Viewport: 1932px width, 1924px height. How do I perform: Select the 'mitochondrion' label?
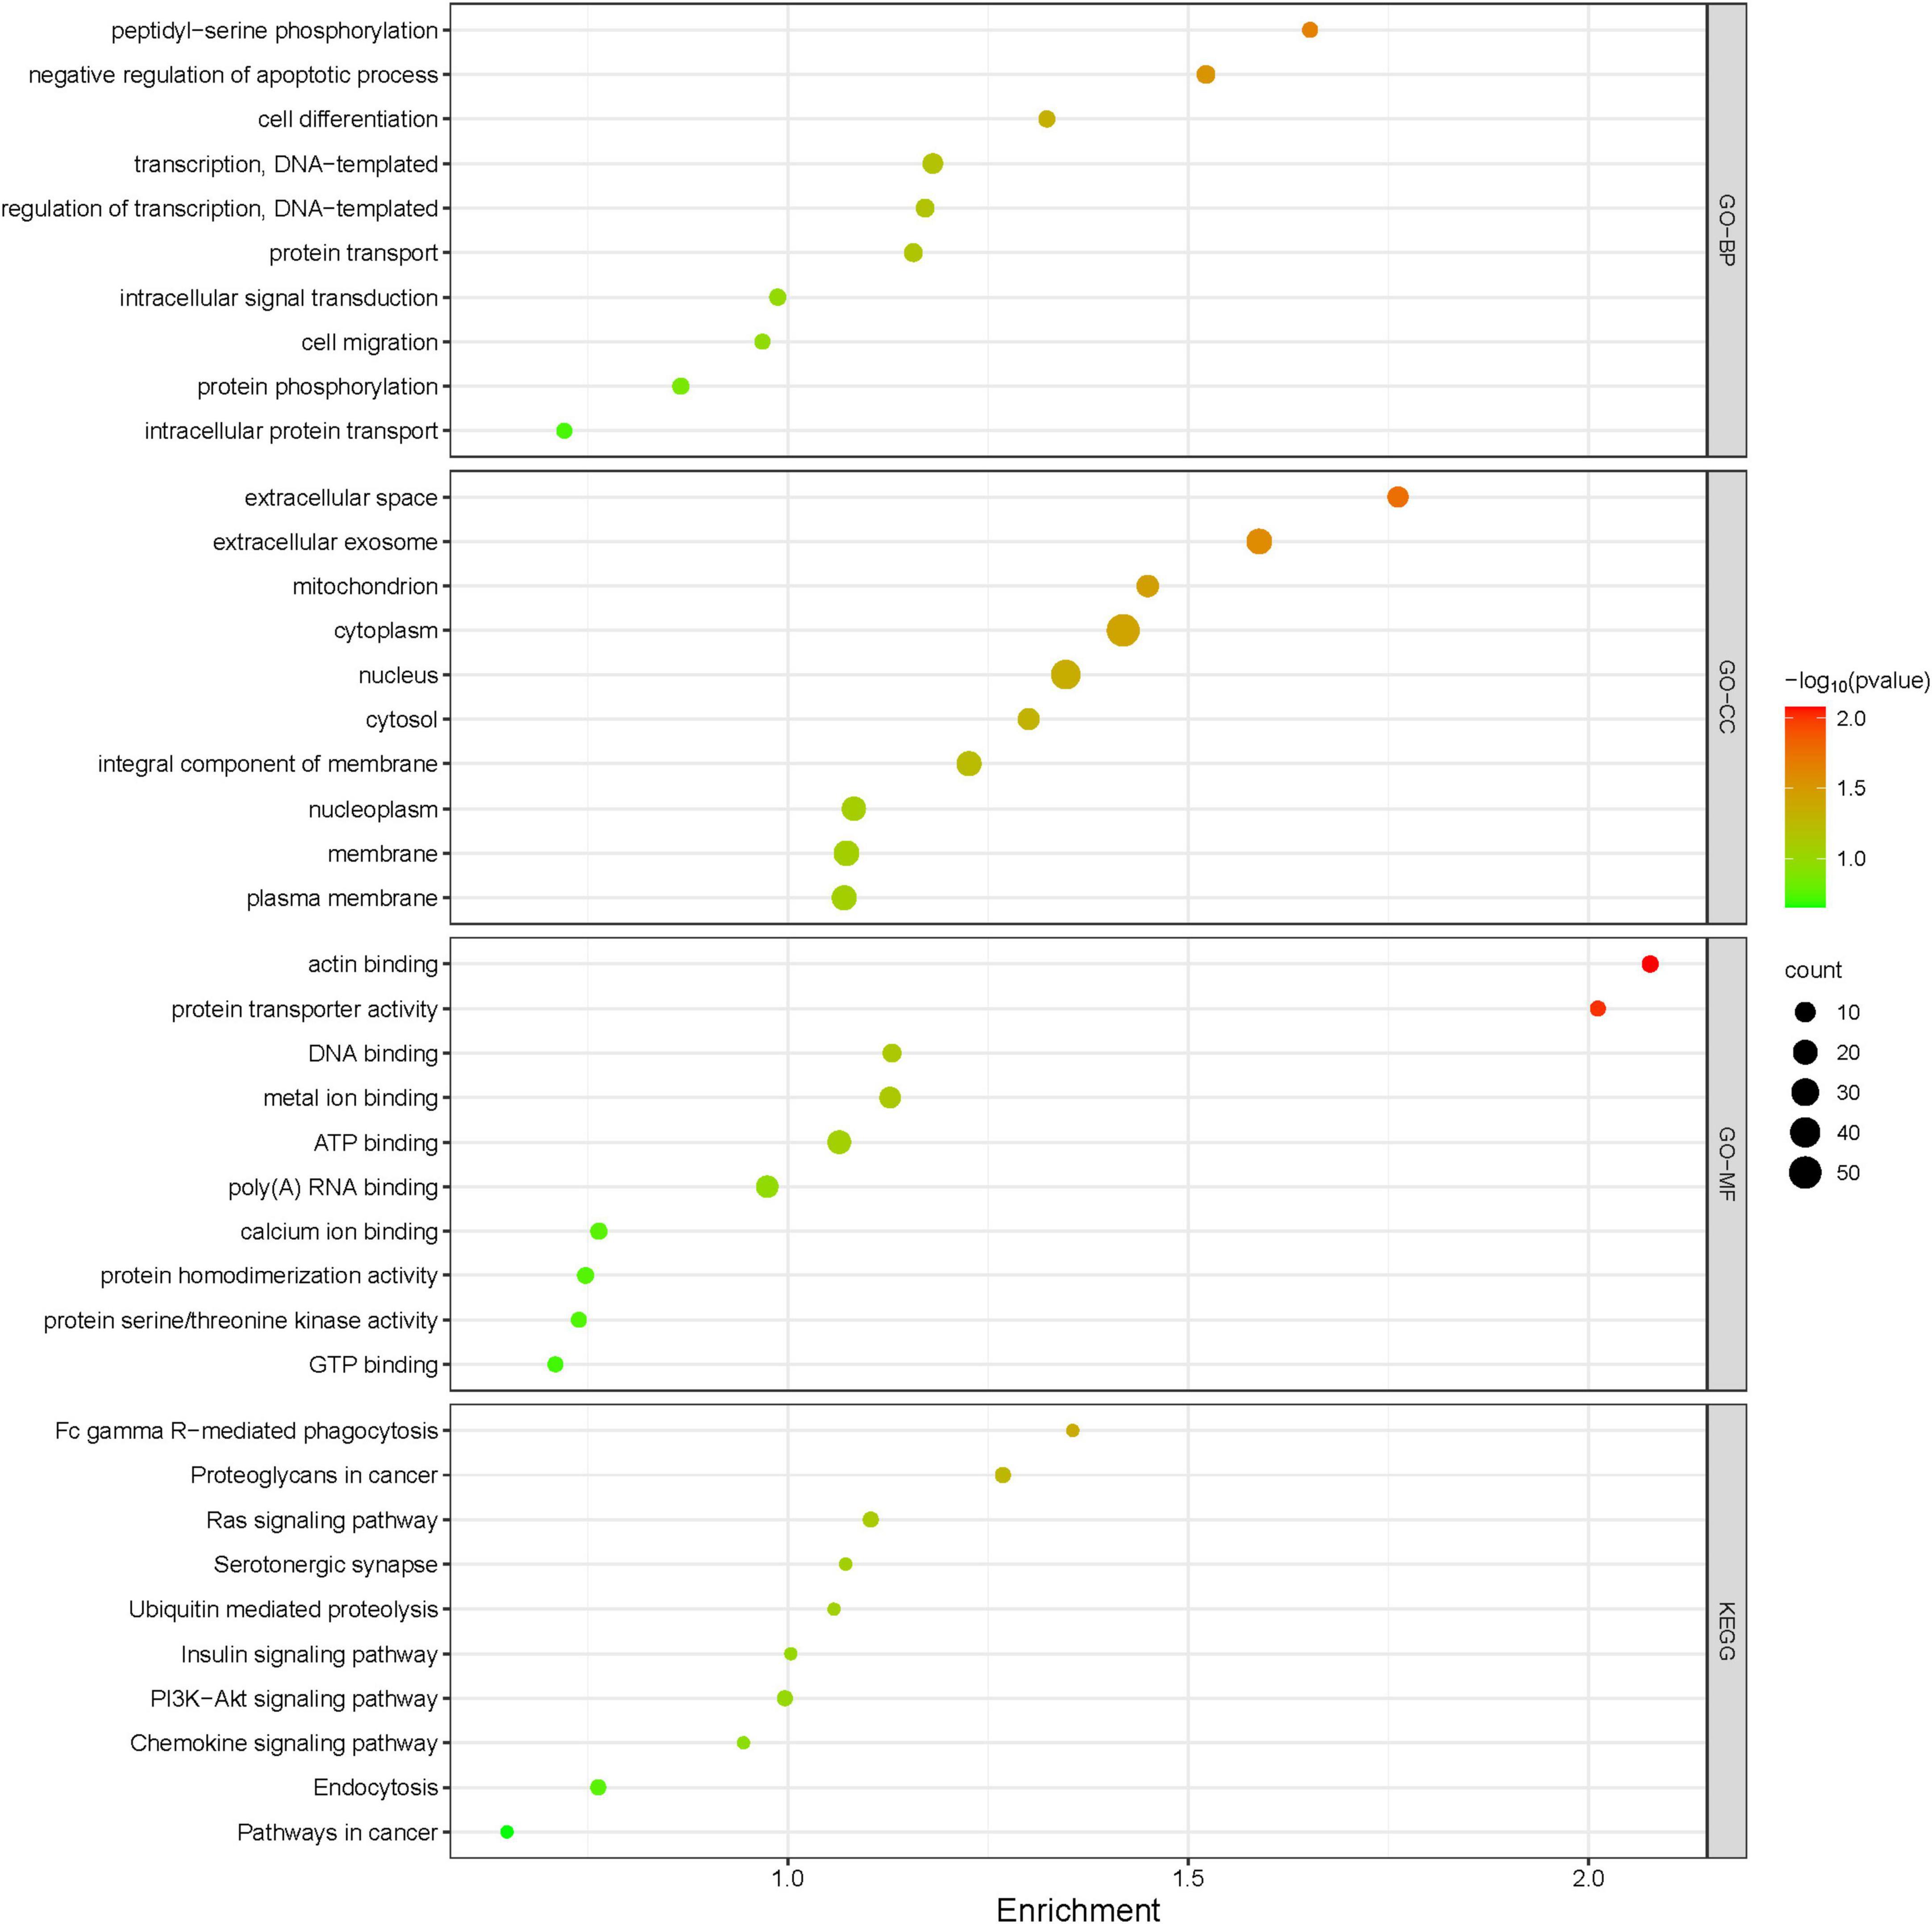365,586
